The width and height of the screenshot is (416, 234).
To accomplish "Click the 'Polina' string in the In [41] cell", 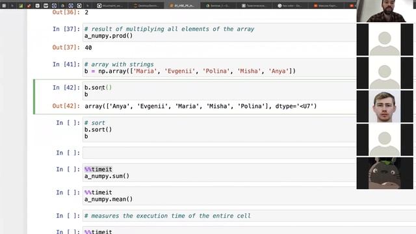I will (x=216, y=71).
